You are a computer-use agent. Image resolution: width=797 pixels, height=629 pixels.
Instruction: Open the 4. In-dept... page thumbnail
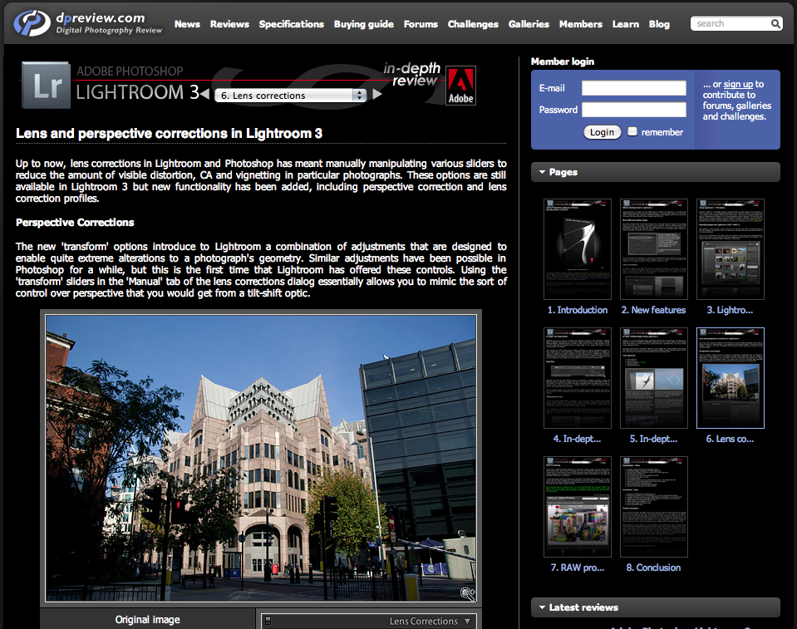coord(578,378)
